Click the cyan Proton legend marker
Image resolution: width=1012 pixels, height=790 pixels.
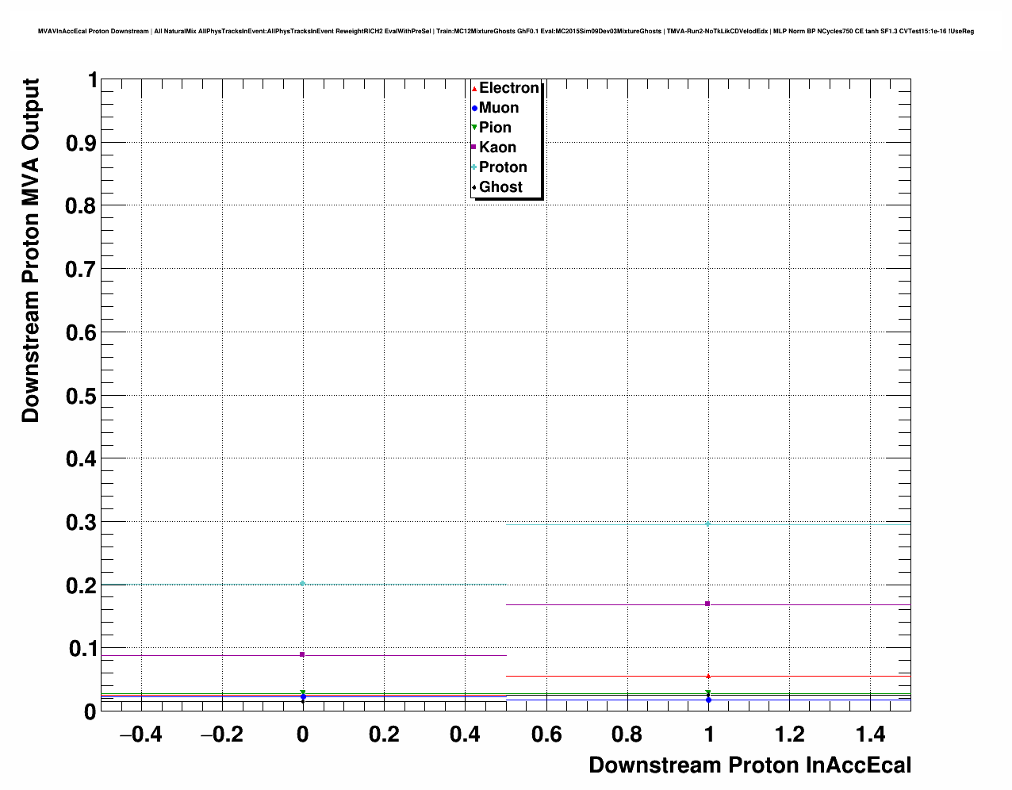click(474, 167)
